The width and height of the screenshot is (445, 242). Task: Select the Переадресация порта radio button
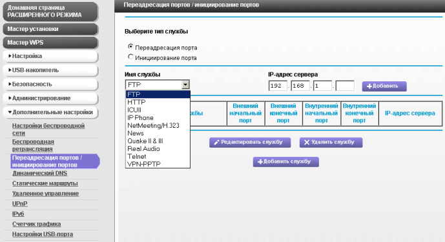[130, 46]
